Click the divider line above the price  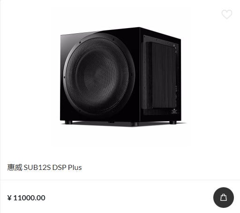coord(120,180)
